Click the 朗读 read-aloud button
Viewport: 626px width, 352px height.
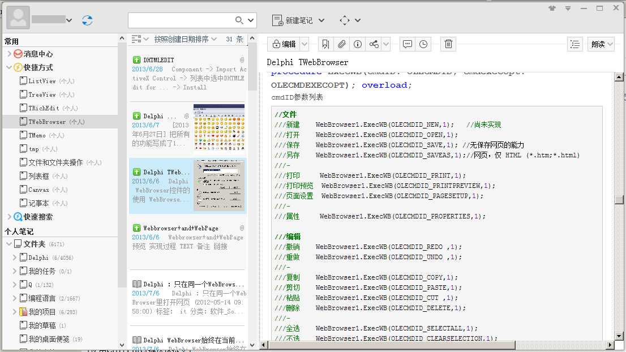[598, 44]
